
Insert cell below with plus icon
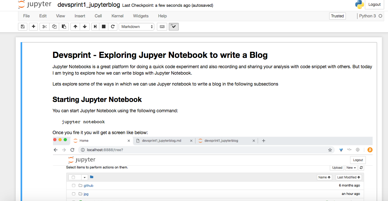33,27
